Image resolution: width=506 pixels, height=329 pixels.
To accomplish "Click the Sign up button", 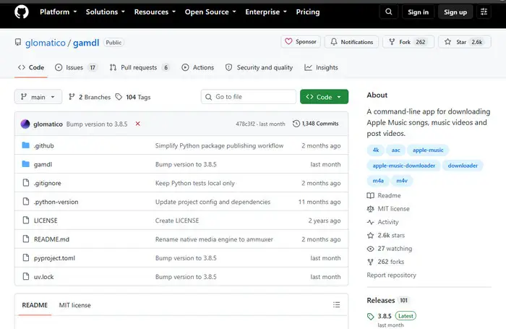I will 455,12.
